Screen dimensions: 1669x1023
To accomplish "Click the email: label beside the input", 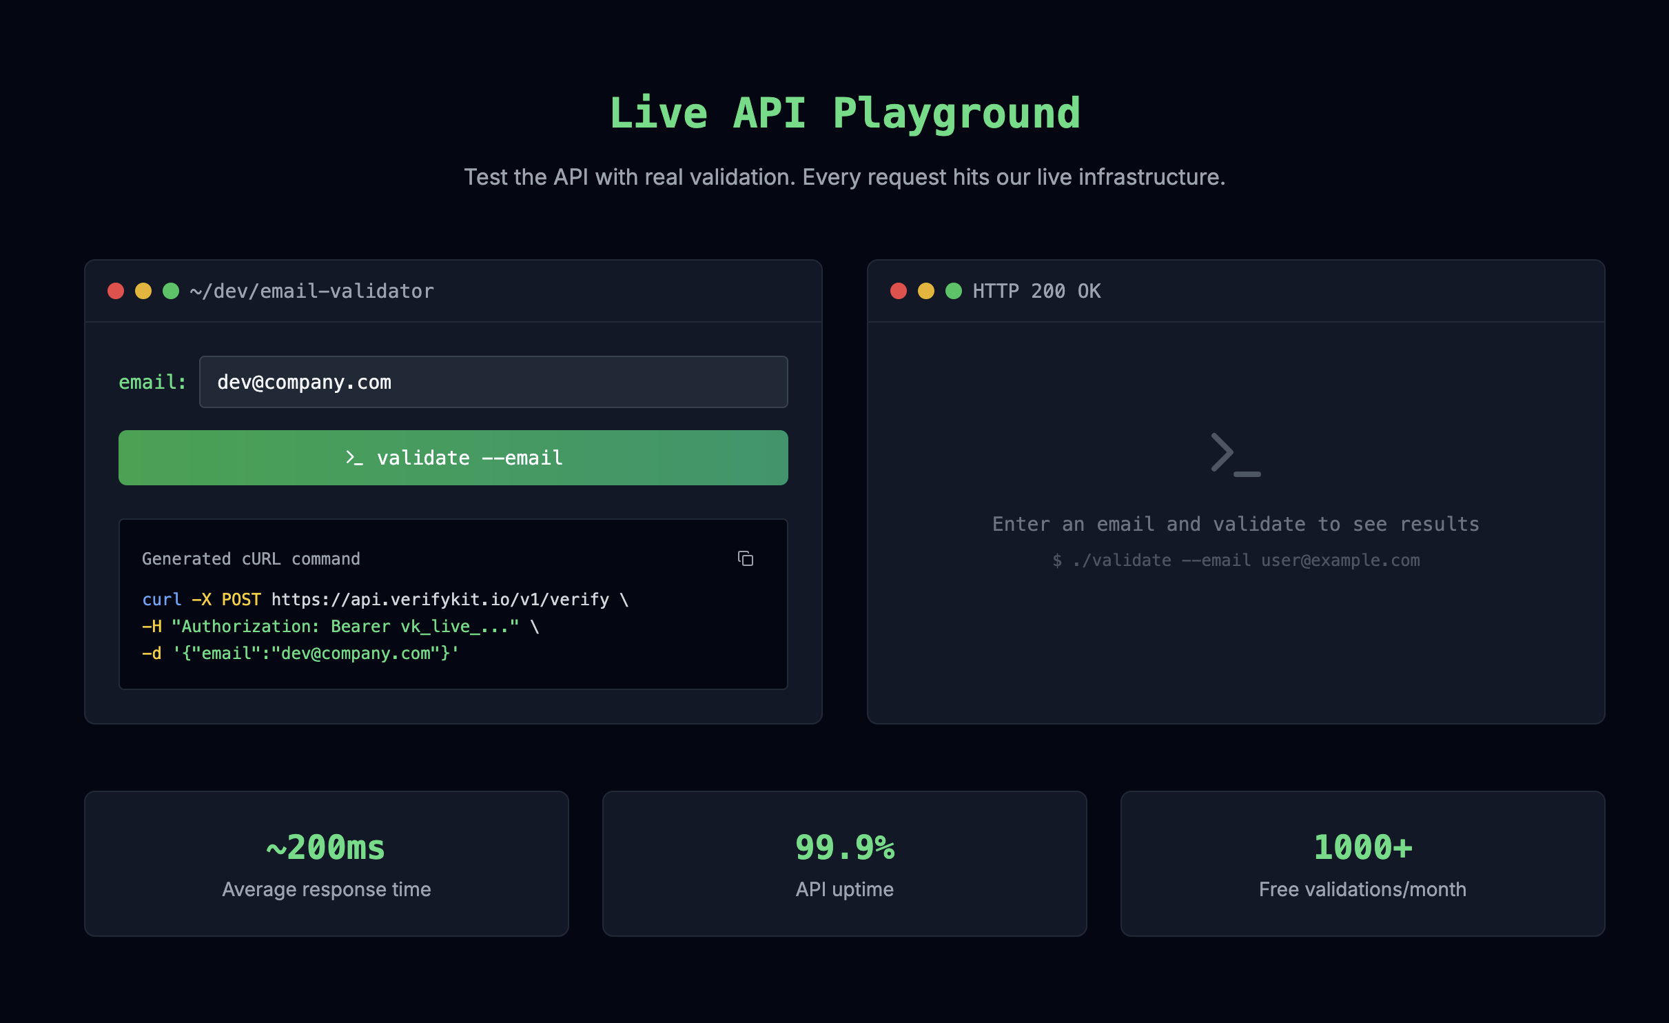I will click(152, 381).
